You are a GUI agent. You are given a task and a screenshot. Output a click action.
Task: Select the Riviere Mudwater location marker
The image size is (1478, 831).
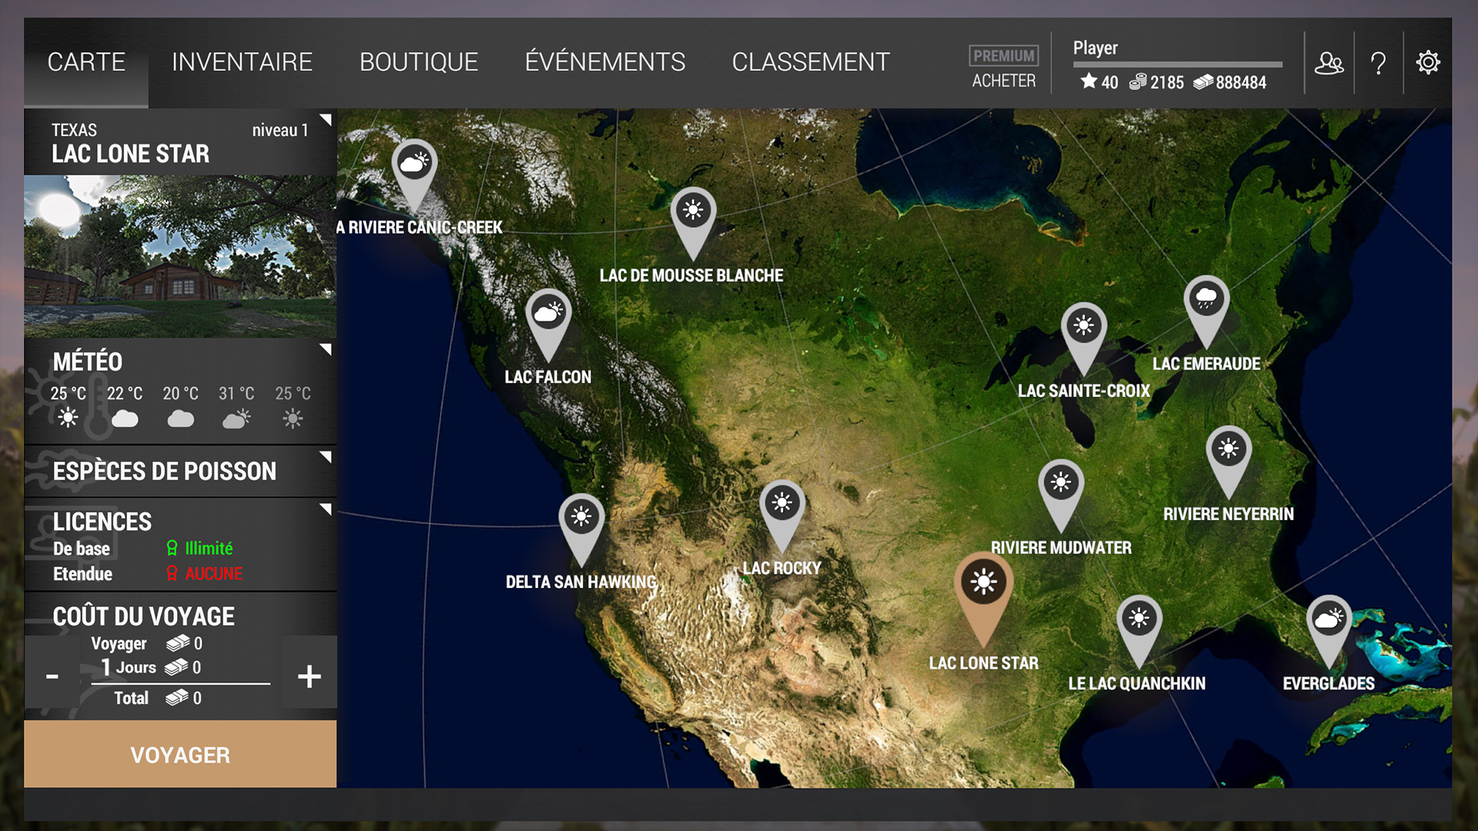1061,496
